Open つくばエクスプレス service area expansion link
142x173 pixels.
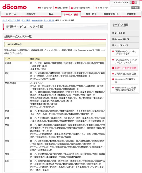coord(126,61)
